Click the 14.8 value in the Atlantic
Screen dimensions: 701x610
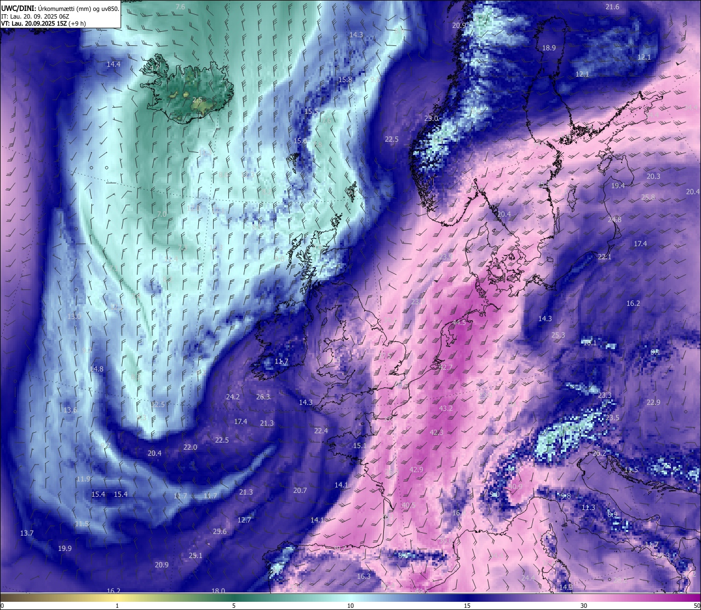click(96, 369)
